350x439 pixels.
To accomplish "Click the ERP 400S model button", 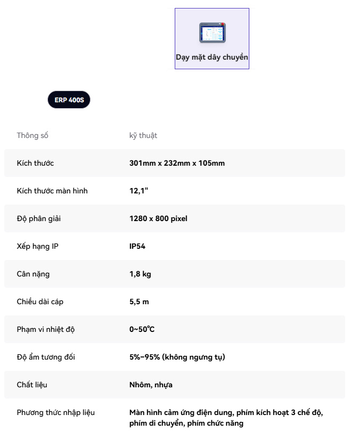I will tap(69, 100).
